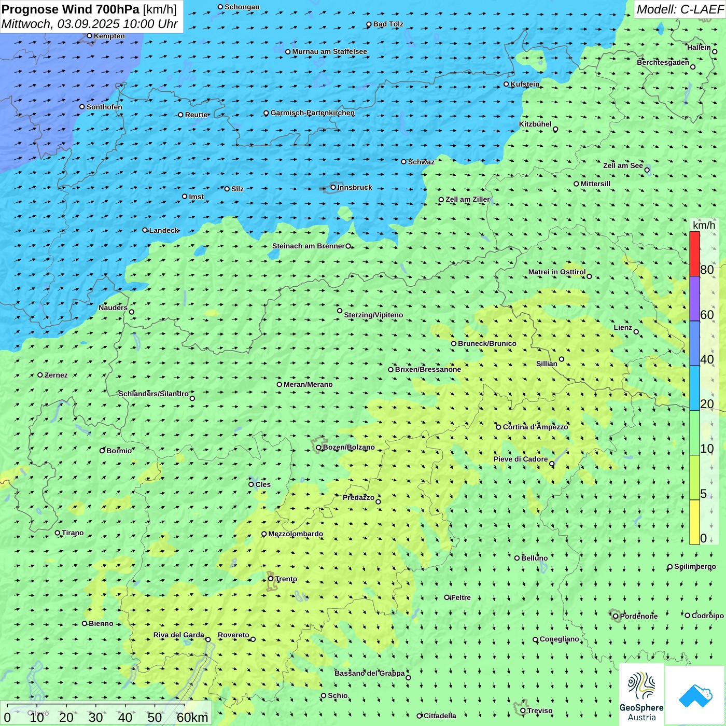Click the light blue 20 km/h legend band
The image size is (726, 726).
coord(694,388)
